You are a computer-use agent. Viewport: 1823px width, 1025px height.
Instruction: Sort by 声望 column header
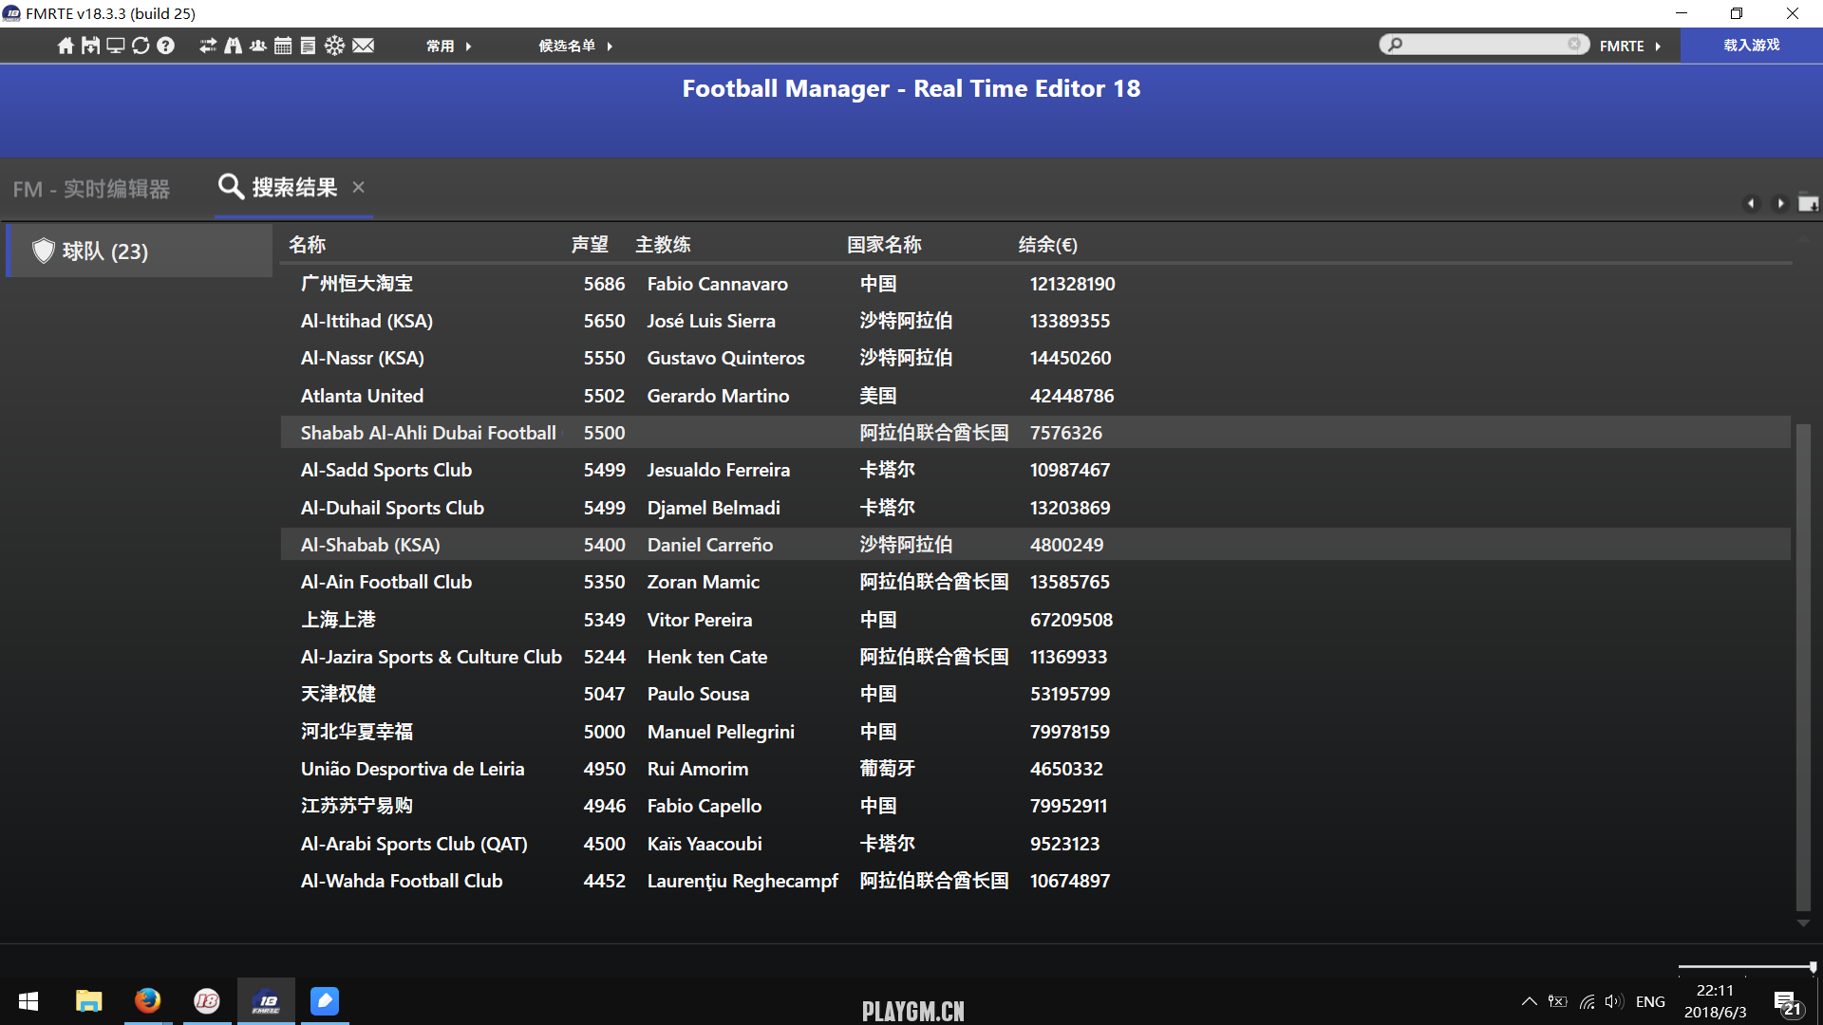(x=590, y=245)
